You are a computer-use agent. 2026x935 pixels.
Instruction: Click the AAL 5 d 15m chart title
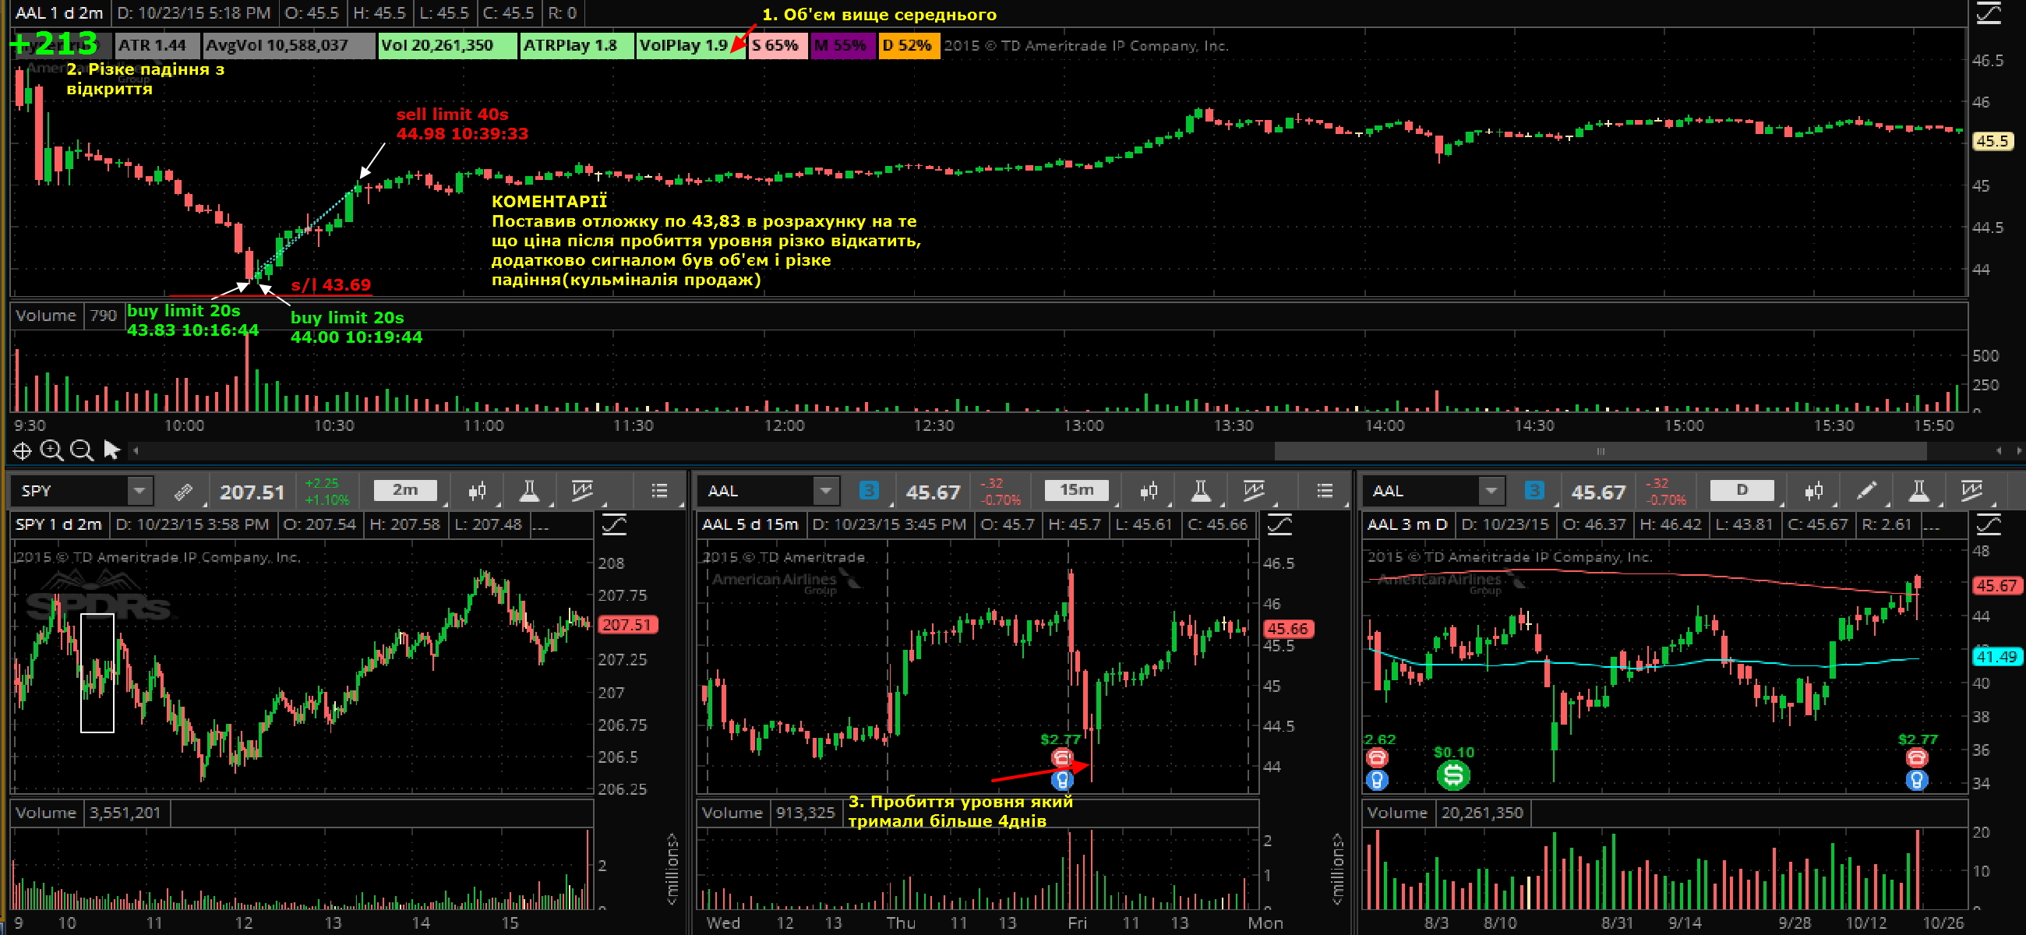(x=750, y=524)
